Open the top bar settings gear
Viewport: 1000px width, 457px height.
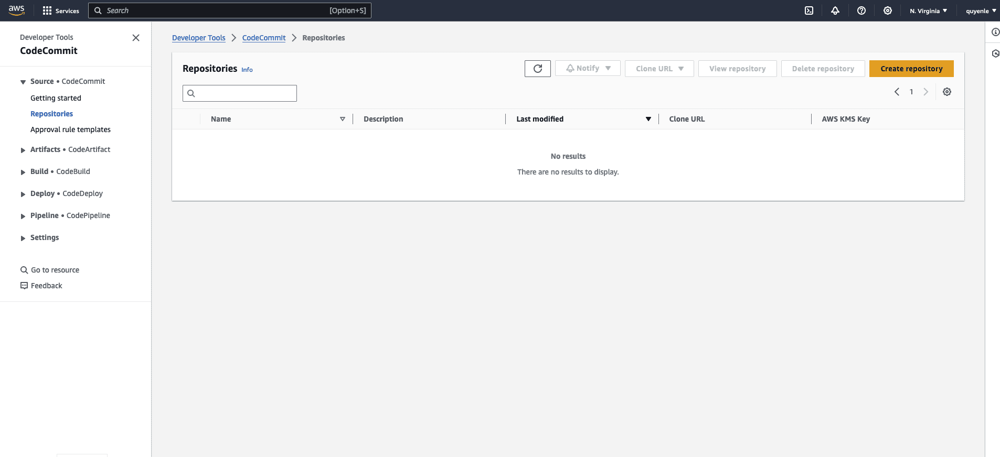point(888,10)
